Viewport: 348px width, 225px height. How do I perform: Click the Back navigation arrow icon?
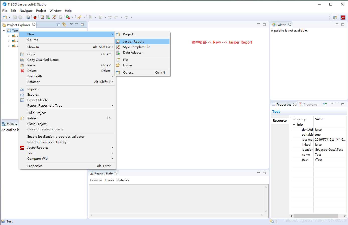tap(116, 17)
